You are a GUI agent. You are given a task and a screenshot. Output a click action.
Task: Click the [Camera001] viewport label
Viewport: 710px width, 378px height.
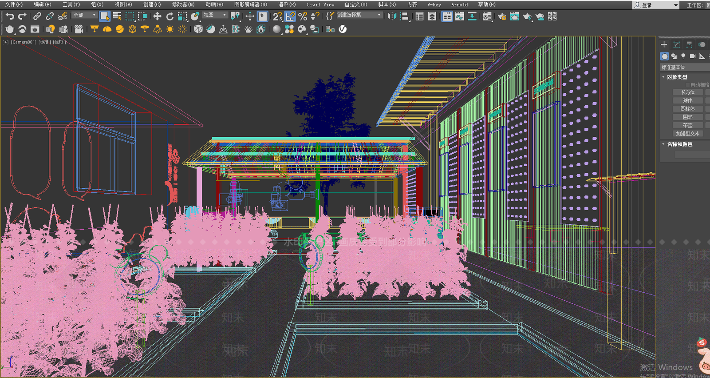[x=24, y=42]
